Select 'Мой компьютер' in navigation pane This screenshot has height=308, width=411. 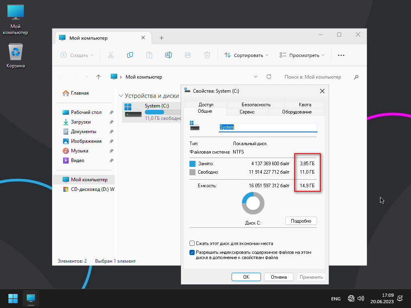(x=84, y=180)
